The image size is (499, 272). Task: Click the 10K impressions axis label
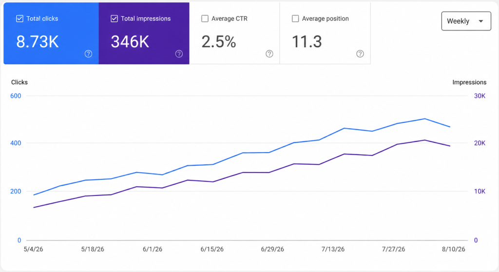tap(480, 191)
